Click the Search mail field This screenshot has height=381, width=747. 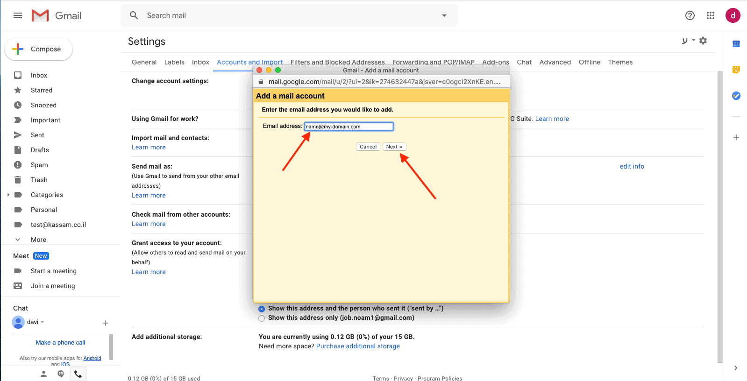(x=290, y=15)
